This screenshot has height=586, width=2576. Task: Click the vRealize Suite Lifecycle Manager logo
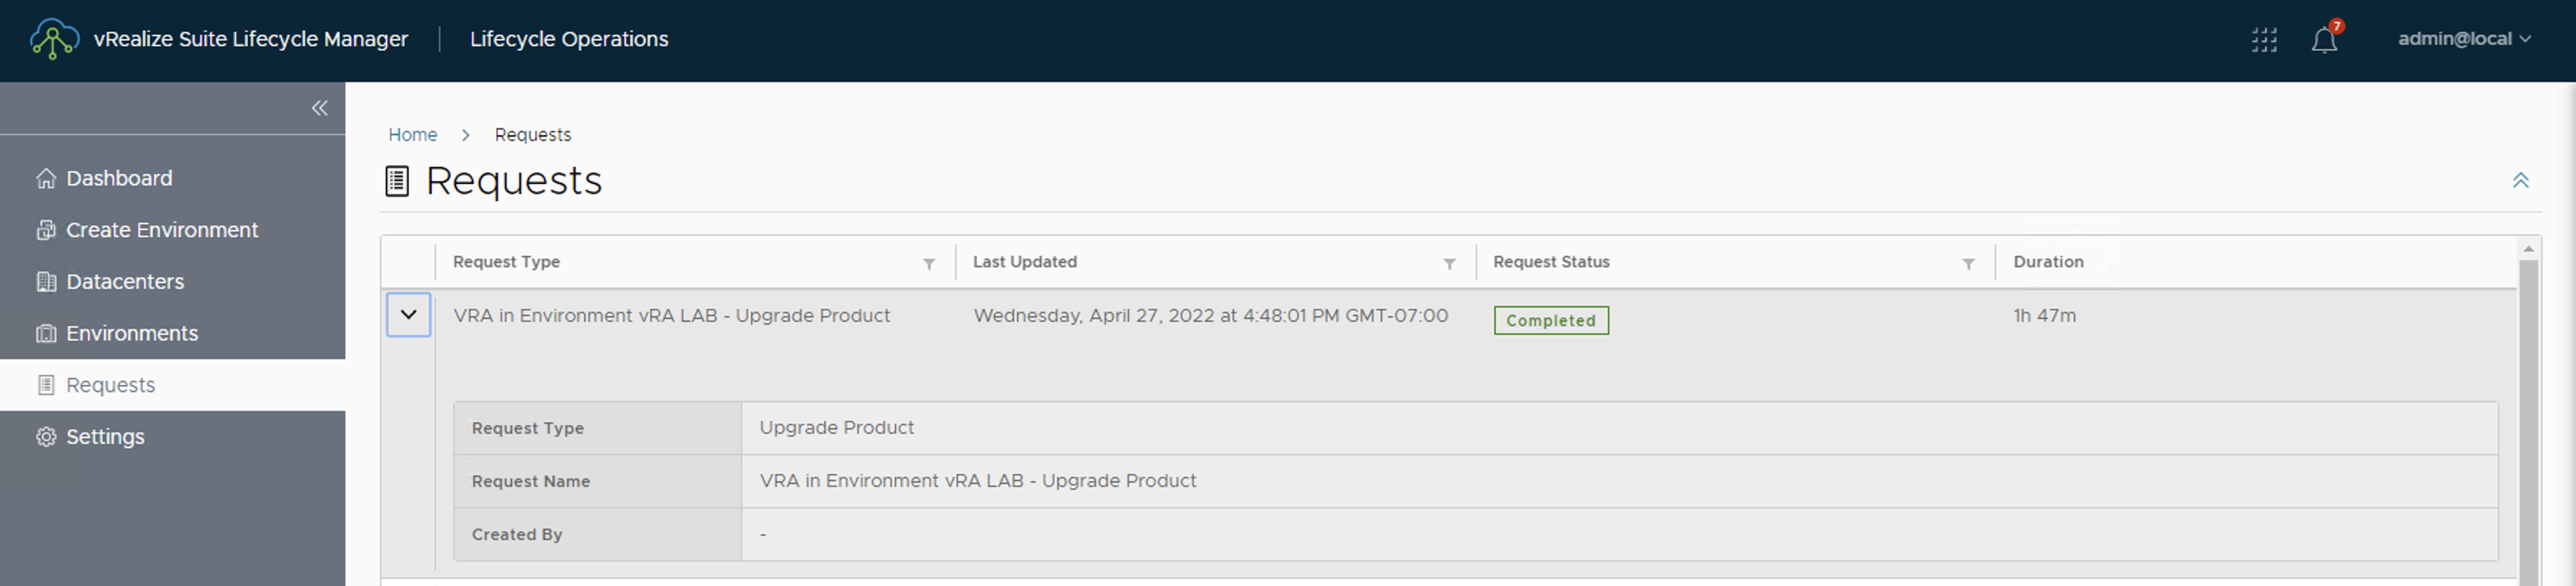click(x=54, y=40)
